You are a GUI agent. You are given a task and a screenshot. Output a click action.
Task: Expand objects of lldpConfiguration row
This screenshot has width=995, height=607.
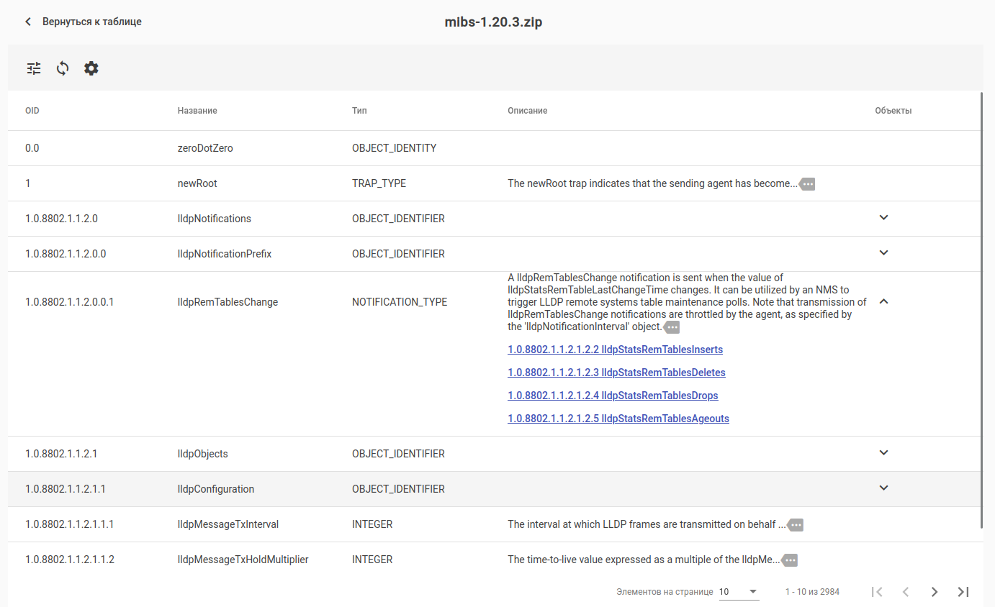tap(884, 488)
